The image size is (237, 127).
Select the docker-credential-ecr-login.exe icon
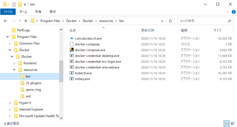pyautogui.click(x=72, y=61)
